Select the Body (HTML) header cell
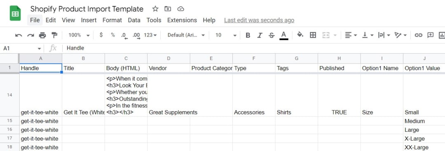This screenshot has height=151, width=445. coord(126,68)
